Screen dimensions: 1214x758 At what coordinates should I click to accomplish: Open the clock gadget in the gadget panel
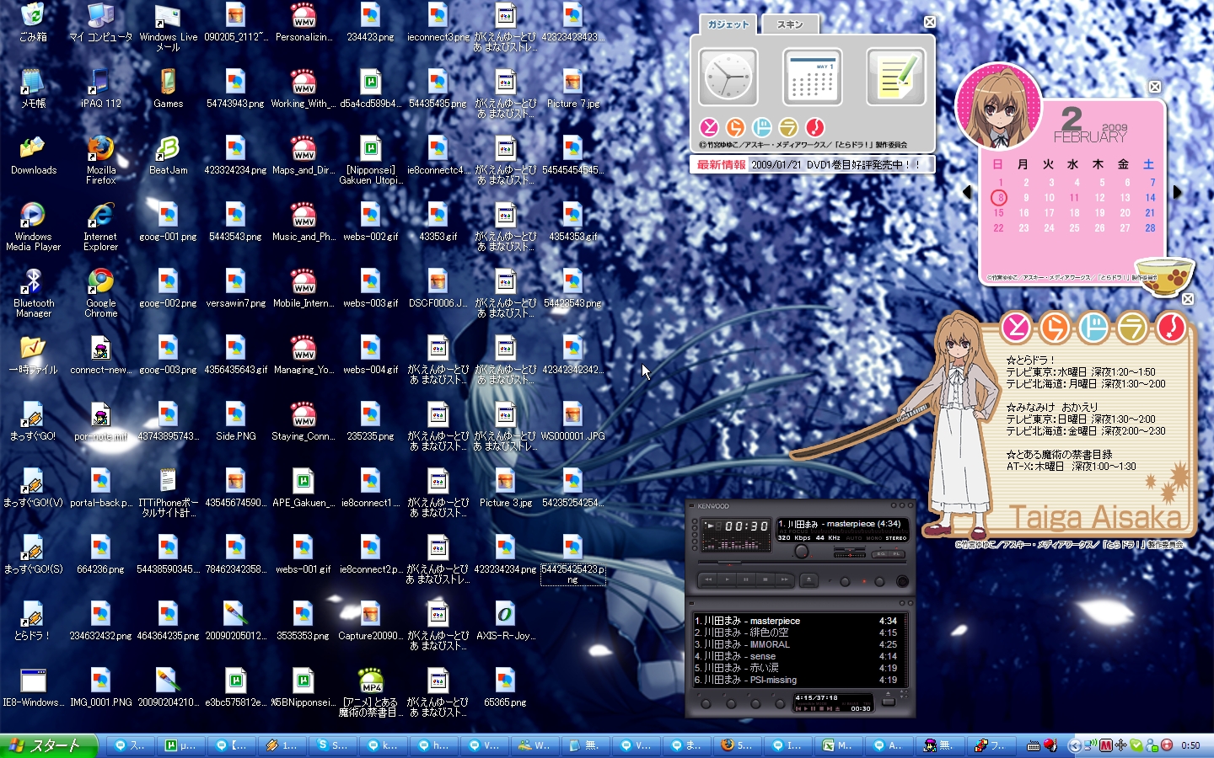pyautogui.click(x=728, y=77)
